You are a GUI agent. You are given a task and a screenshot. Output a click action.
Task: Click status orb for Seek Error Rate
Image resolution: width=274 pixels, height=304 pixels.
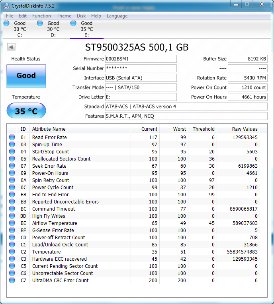tap(12, 166)
